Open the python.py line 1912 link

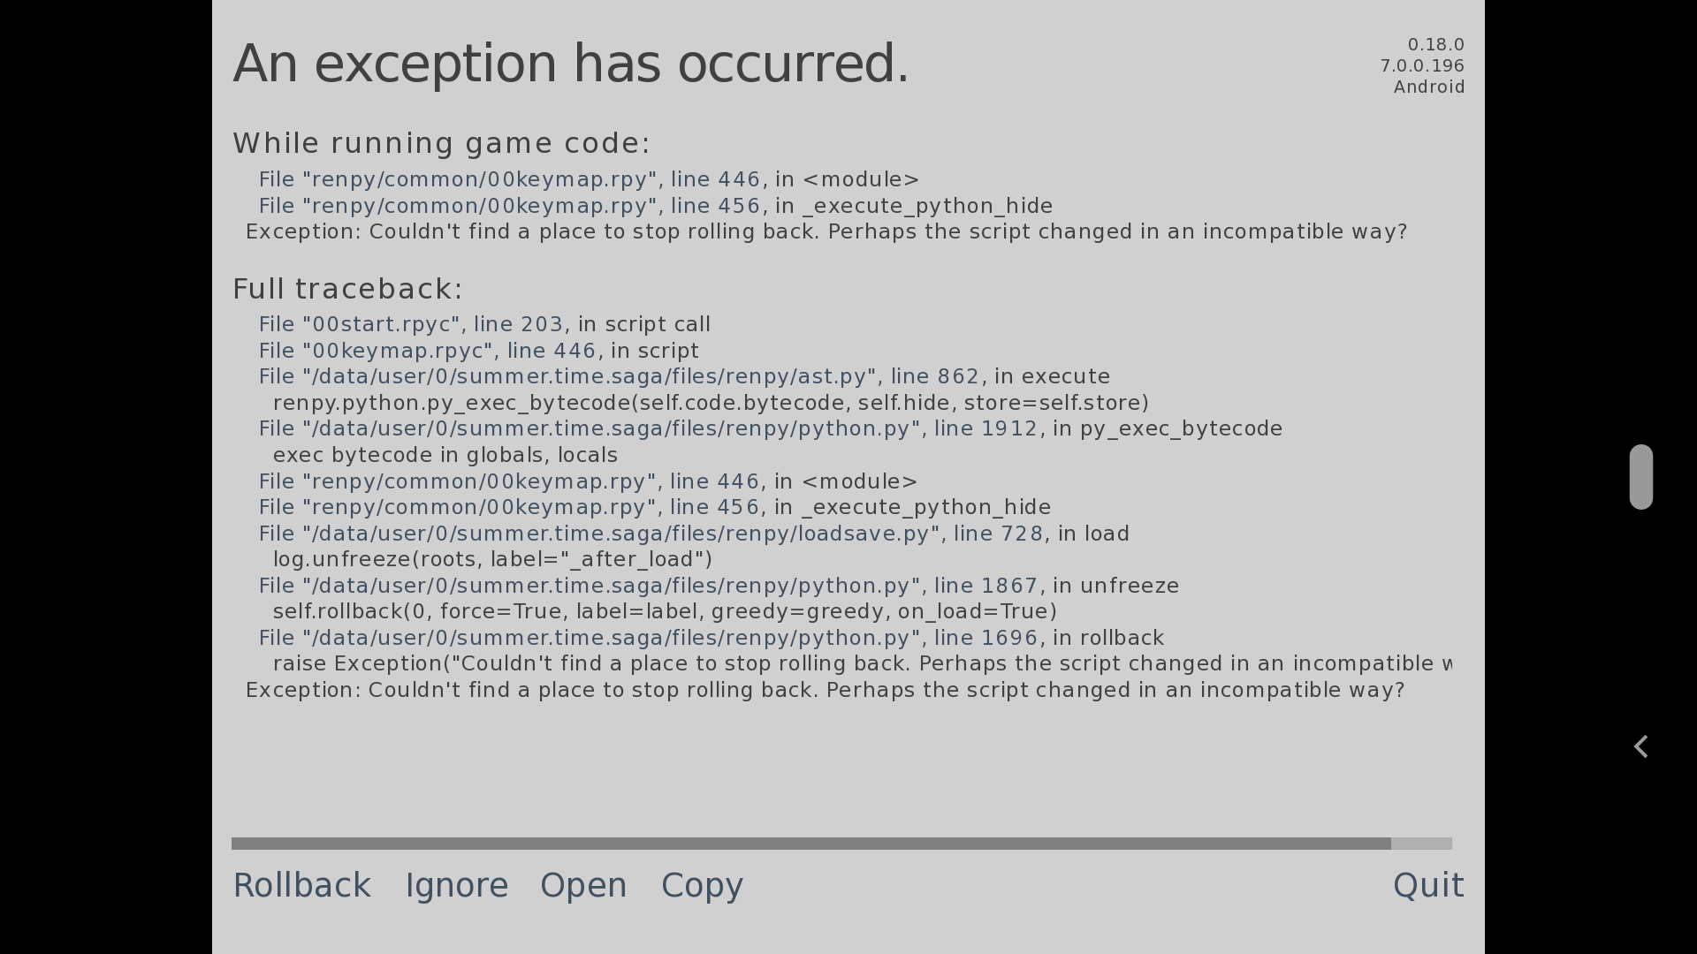coord(648,428)
